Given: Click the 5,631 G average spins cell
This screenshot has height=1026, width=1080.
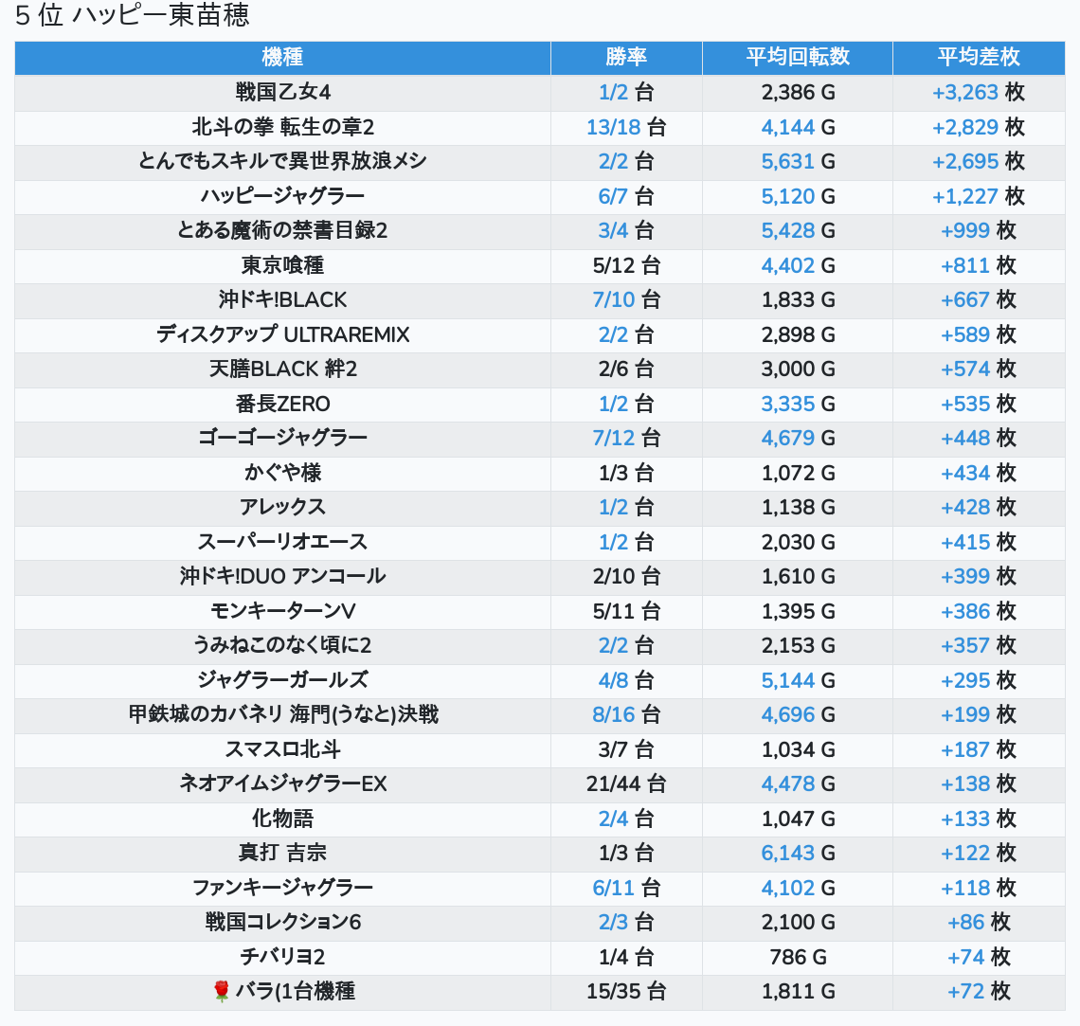Looking at the screenshot, I should point(798,161).
